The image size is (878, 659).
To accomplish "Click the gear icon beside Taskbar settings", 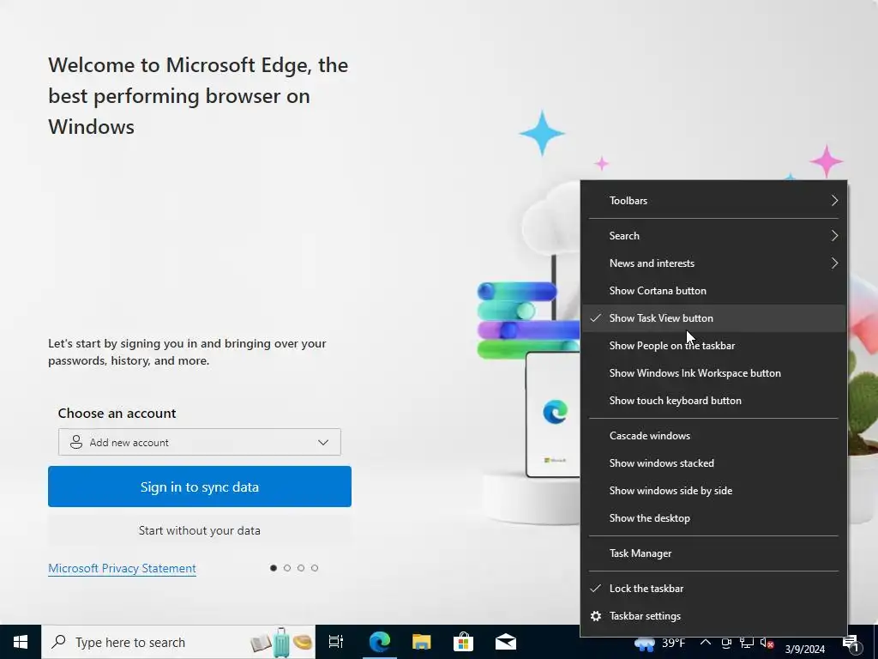I will pyautogui.click(x=596, y=616).
